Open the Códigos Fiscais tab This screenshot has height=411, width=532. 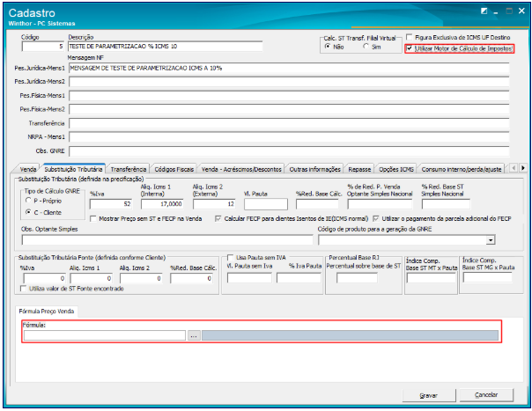174,169
